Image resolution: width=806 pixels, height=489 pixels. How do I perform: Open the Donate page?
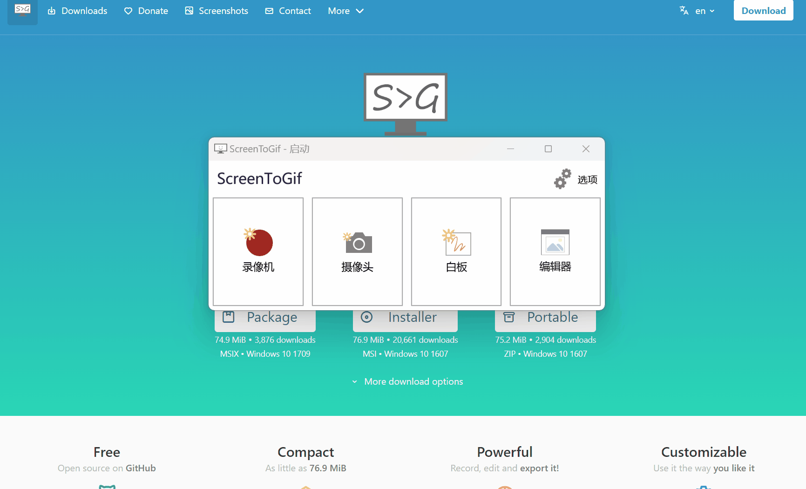coord(146,11)
